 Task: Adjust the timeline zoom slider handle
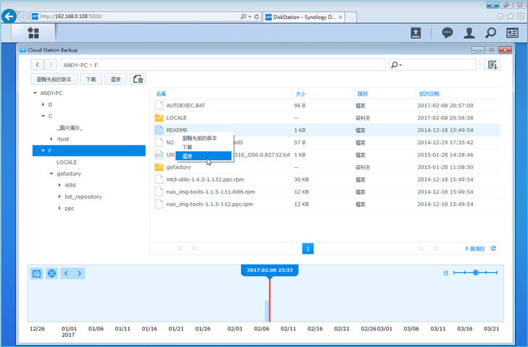(x=475, y=272)
